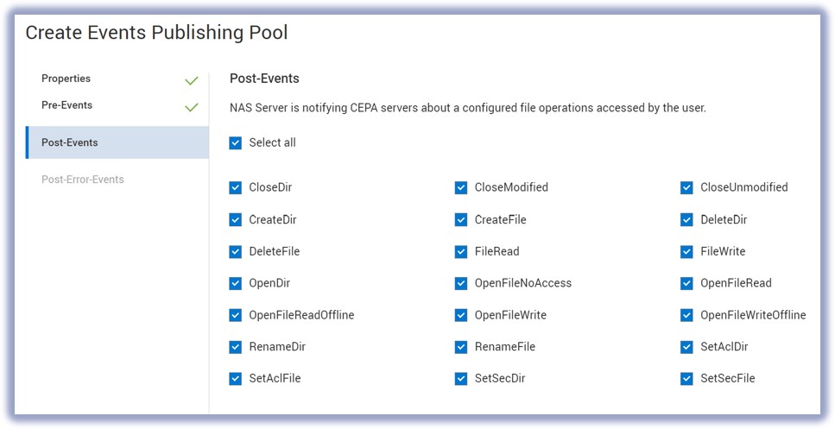Toggle the CreateDir checkbox

(236, 220)
